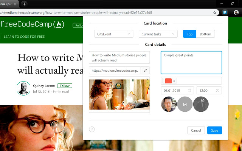
Task: Click the Save button
Action: [214, 130]
